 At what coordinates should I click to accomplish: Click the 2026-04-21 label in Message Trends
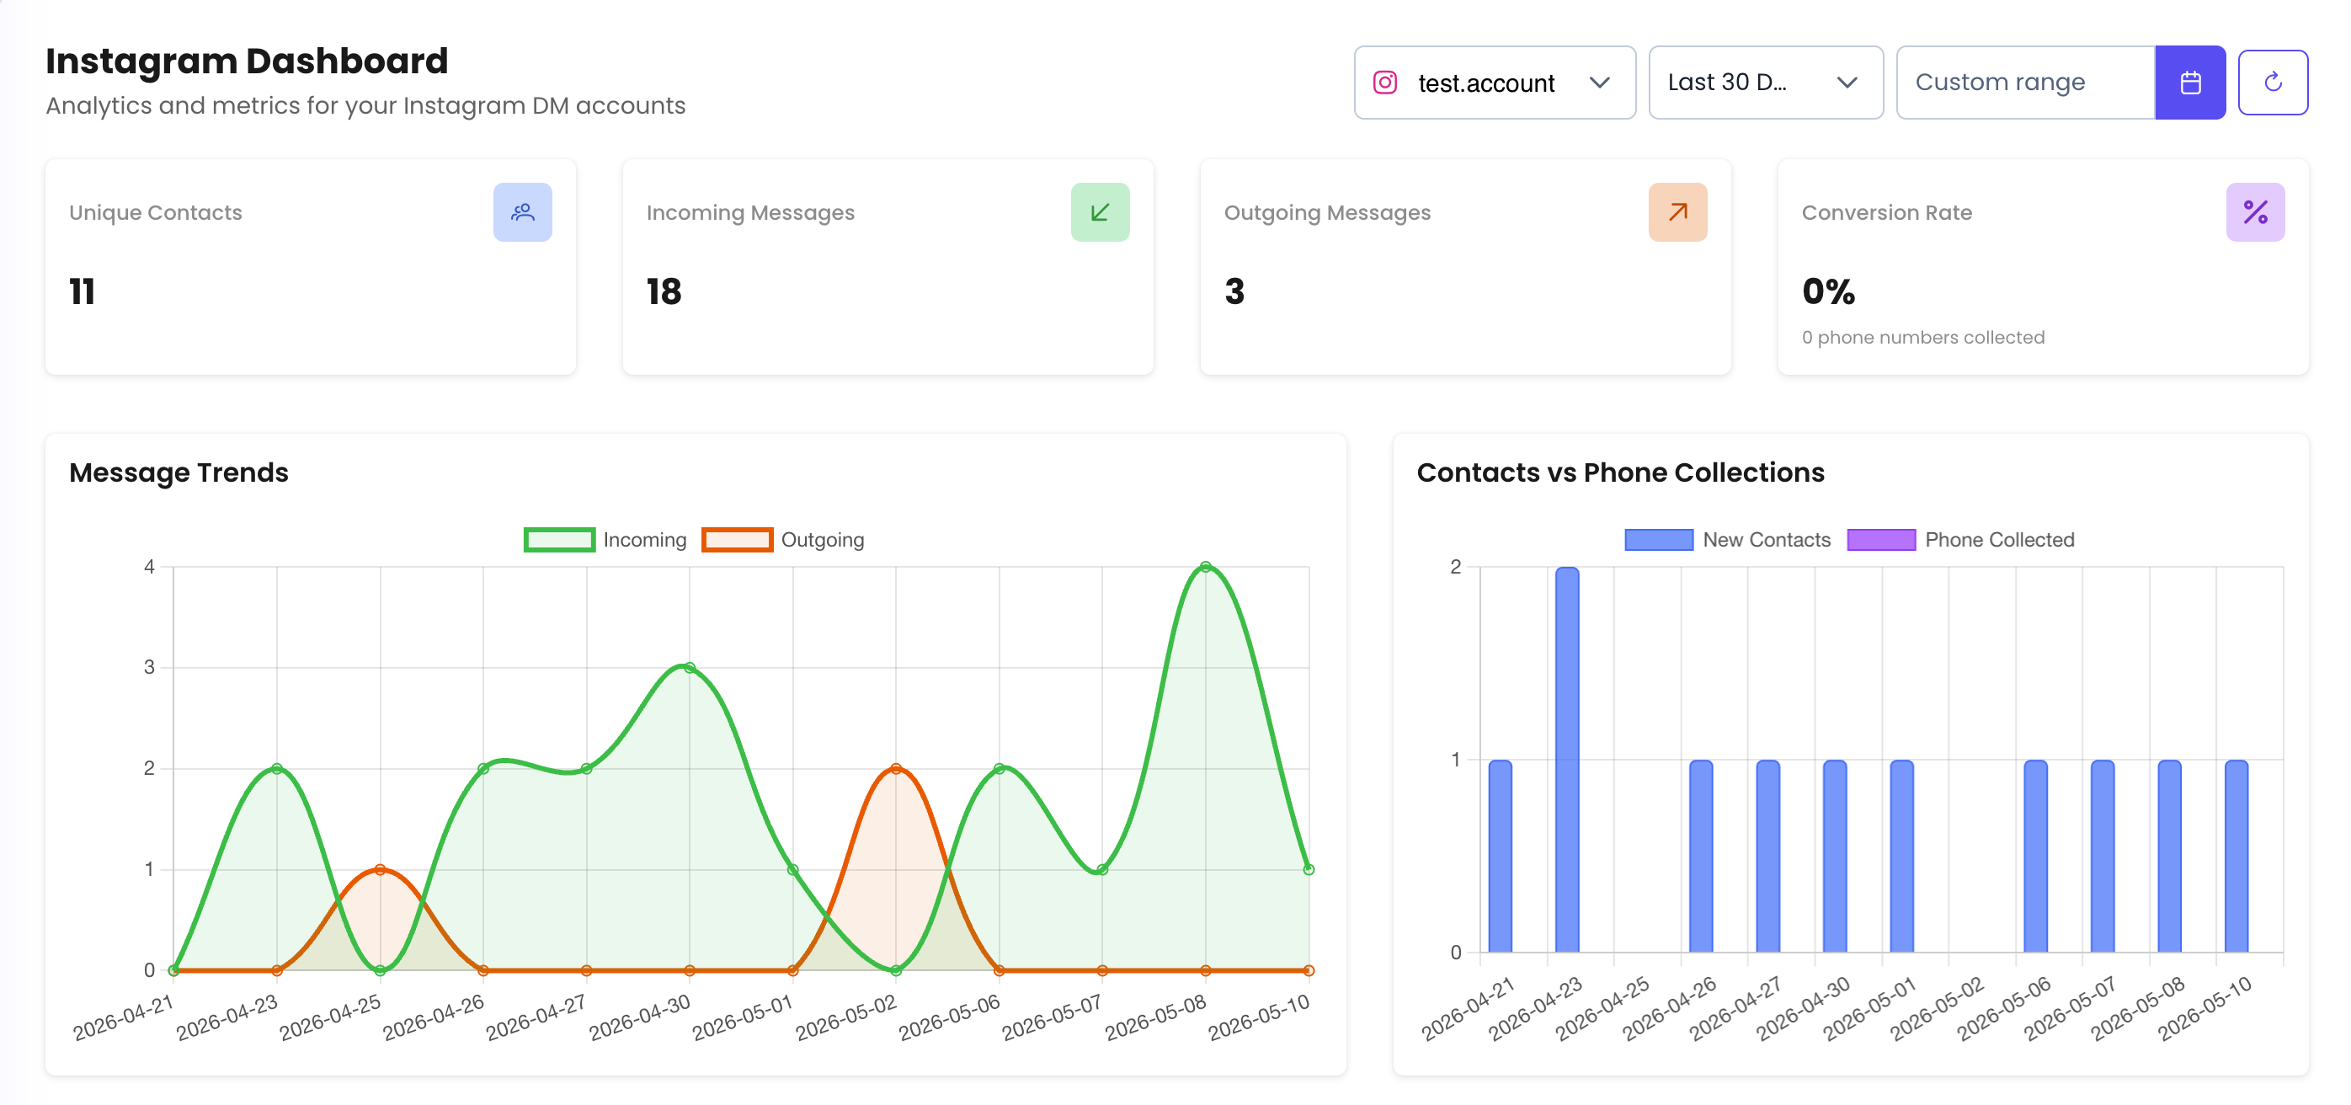[123, 1017]
